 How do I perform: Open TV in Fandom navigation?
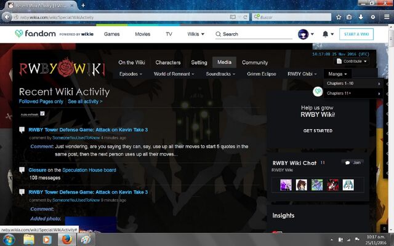point(169,34)
